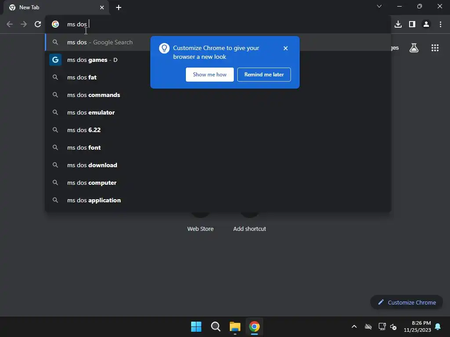Click search icon beside 'ms dos emulator'

click(x=55, y=112)
